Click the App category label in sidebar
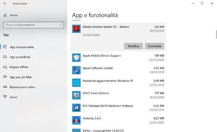This screenshot has width=217, height=132. [6, 35]
